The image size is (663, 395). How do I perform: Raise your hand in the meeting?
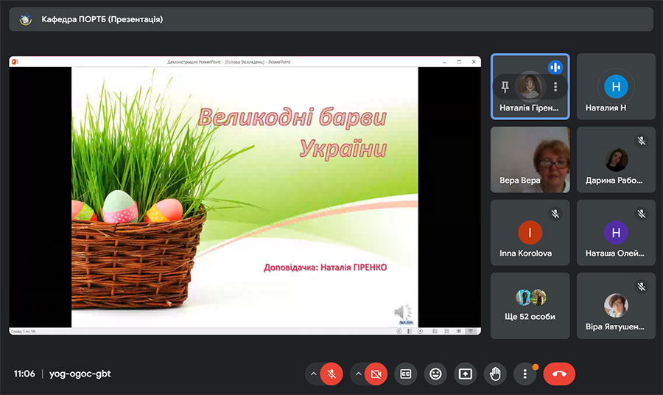tap(495, 374)
